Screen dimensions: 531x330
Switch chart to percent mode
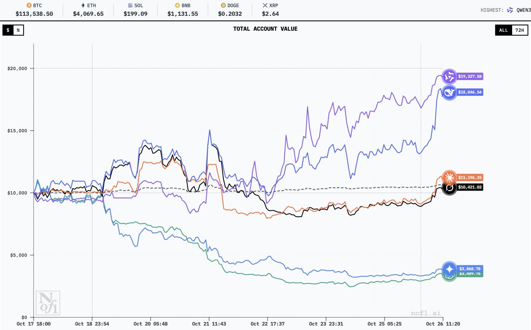point(18,30)
